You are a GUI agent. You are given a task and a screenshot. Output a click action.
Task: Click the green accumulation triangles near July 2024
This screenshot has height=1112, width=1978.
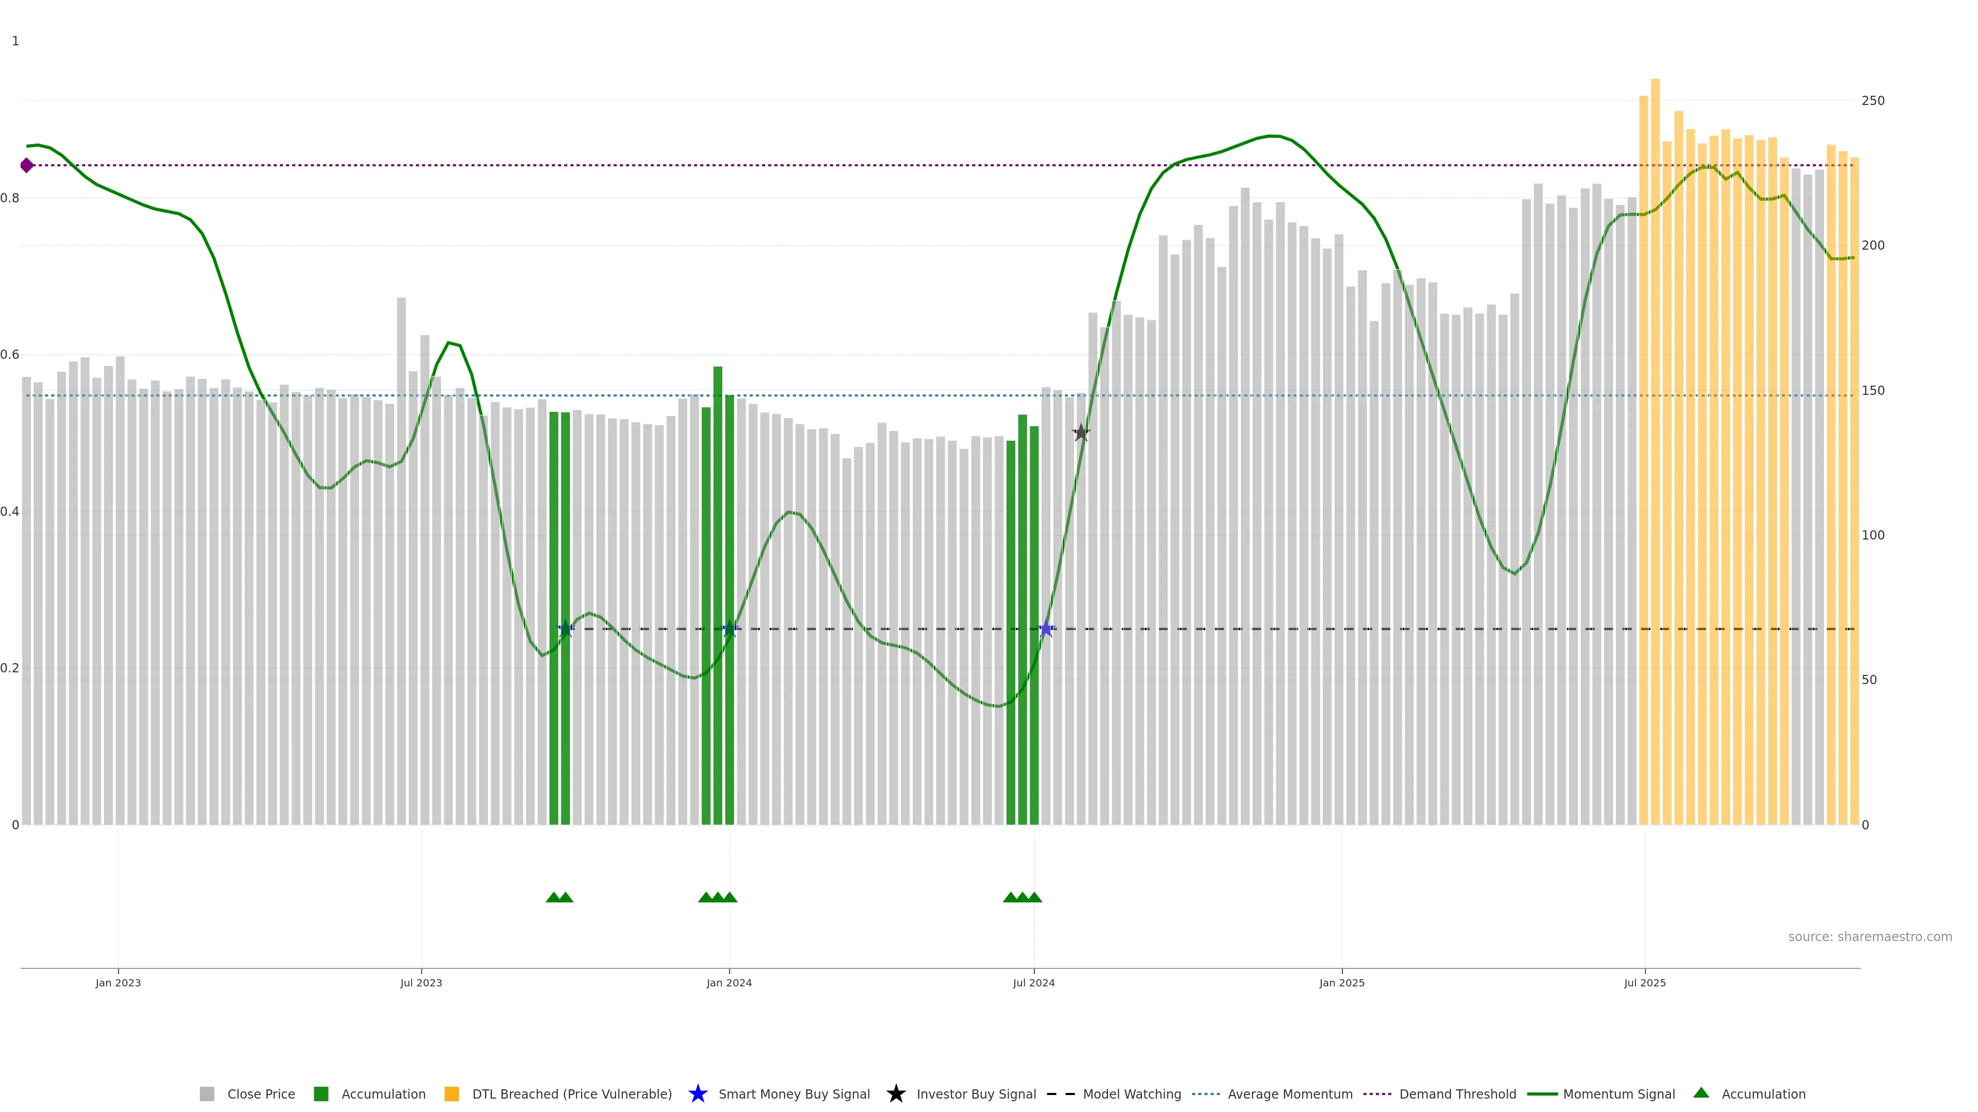(1022, 897)
